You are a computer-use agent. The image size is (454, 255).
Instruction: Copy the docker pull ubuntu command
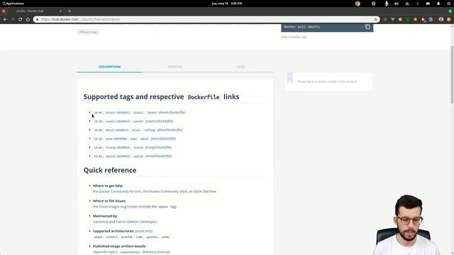[x=367, y=27]
